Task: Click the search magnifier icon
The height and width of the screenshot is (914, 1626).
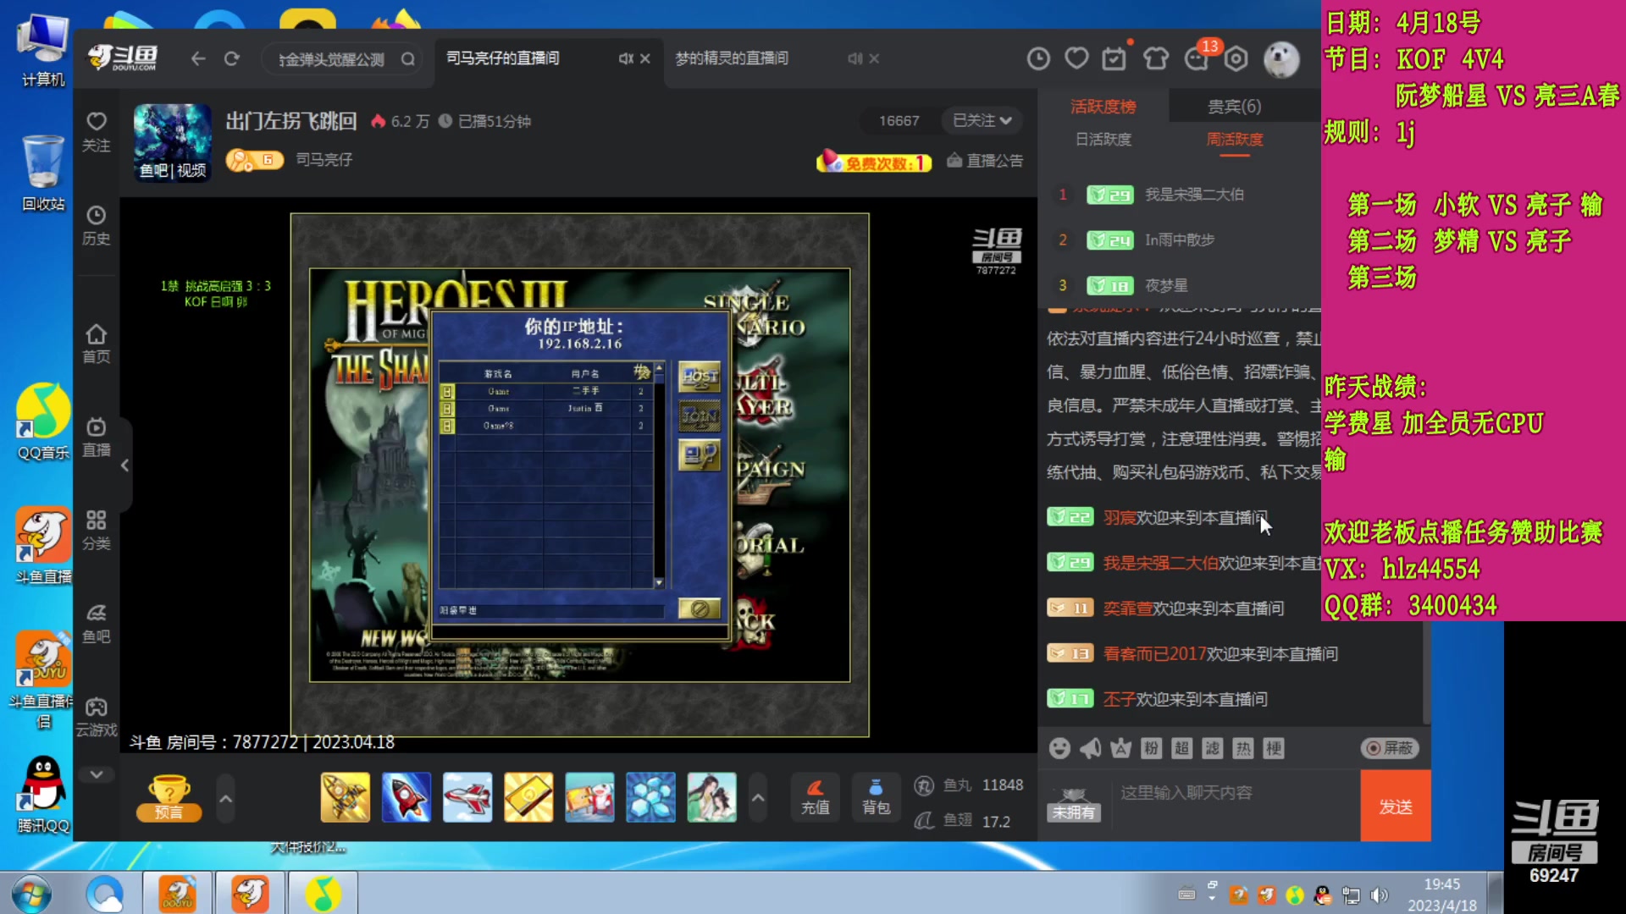Action: (x=408, y=59)
